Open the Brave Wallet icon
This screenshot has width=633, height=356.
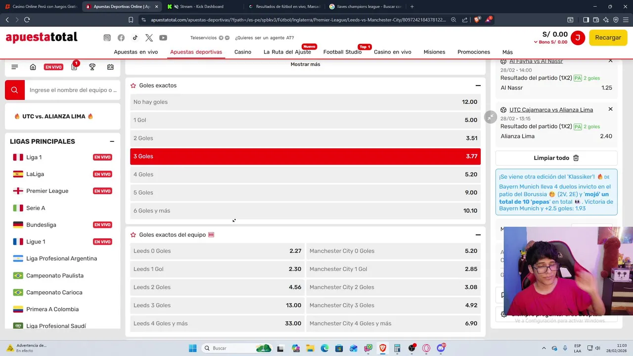tap(596, 20)
